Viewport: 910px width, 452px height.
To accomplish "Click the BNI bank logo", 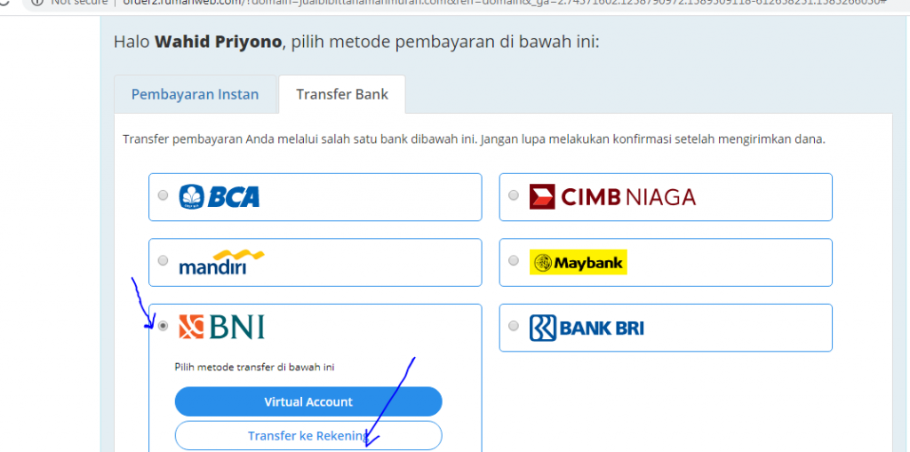I will tap(221, 327).
